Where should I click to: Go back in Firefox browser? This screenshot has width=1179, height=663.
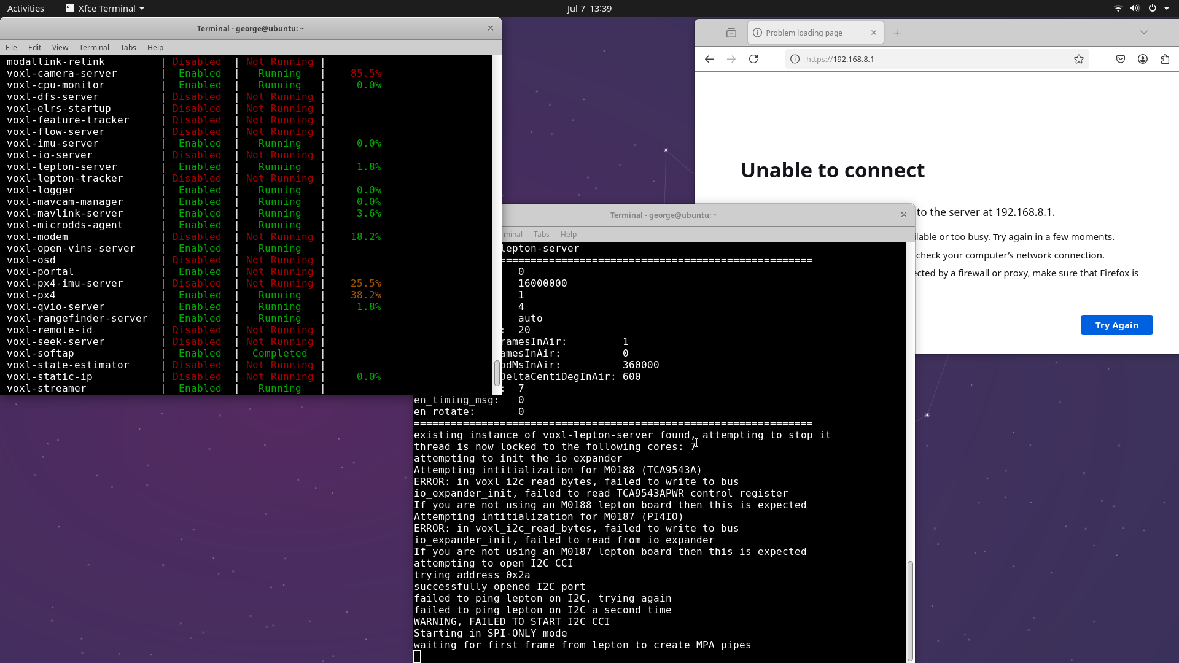[709, 59]
